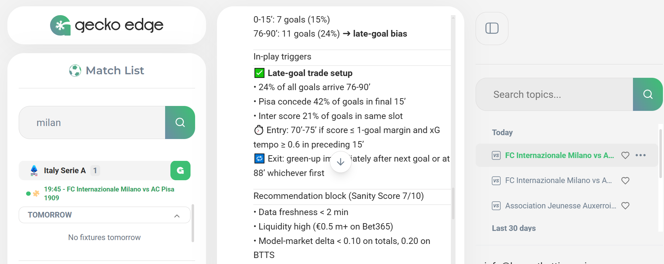Open the highlighted Inter vs A... topic today

point(559,155)
